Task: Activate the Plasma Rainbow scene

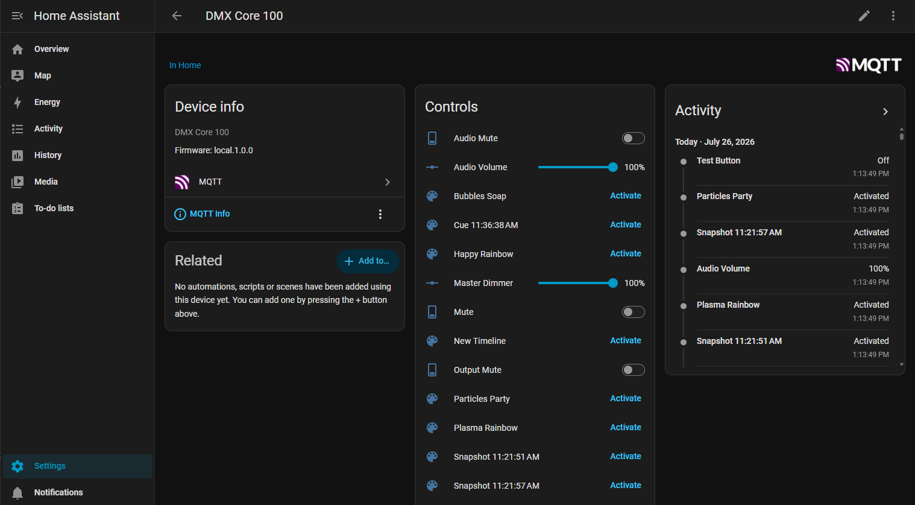Action: pyautogui.click(x=626, y=427)
